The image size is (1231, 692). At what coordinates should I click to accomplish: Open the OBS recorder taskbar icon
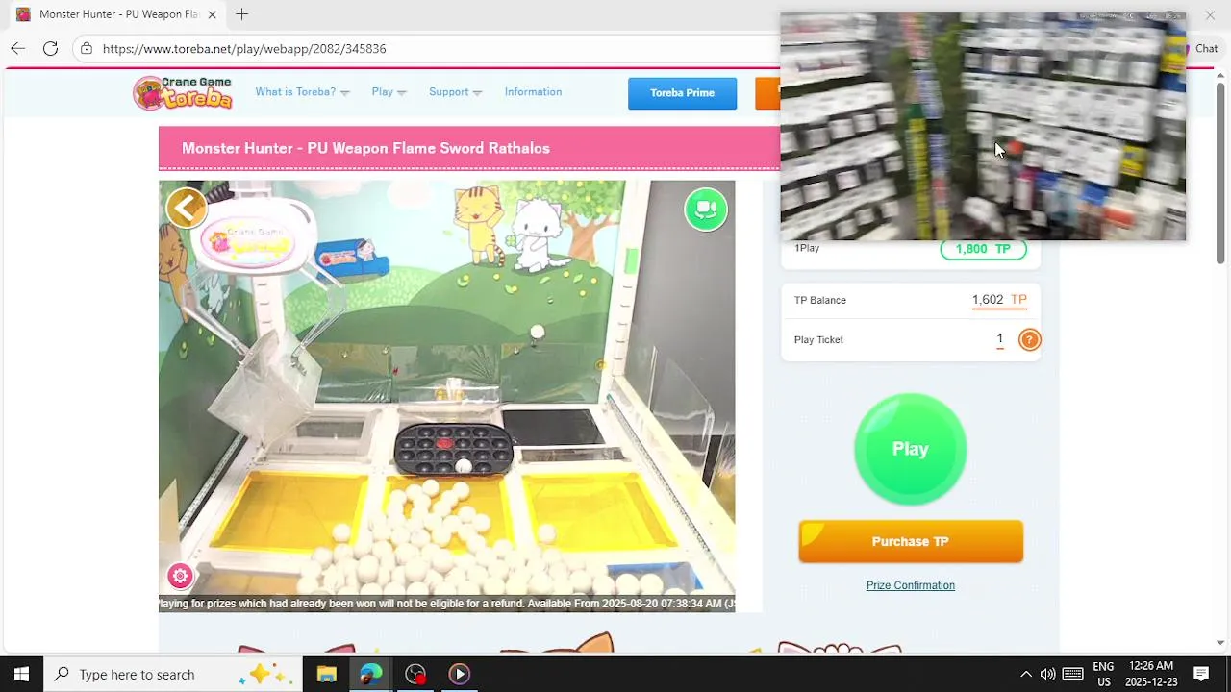415,674
